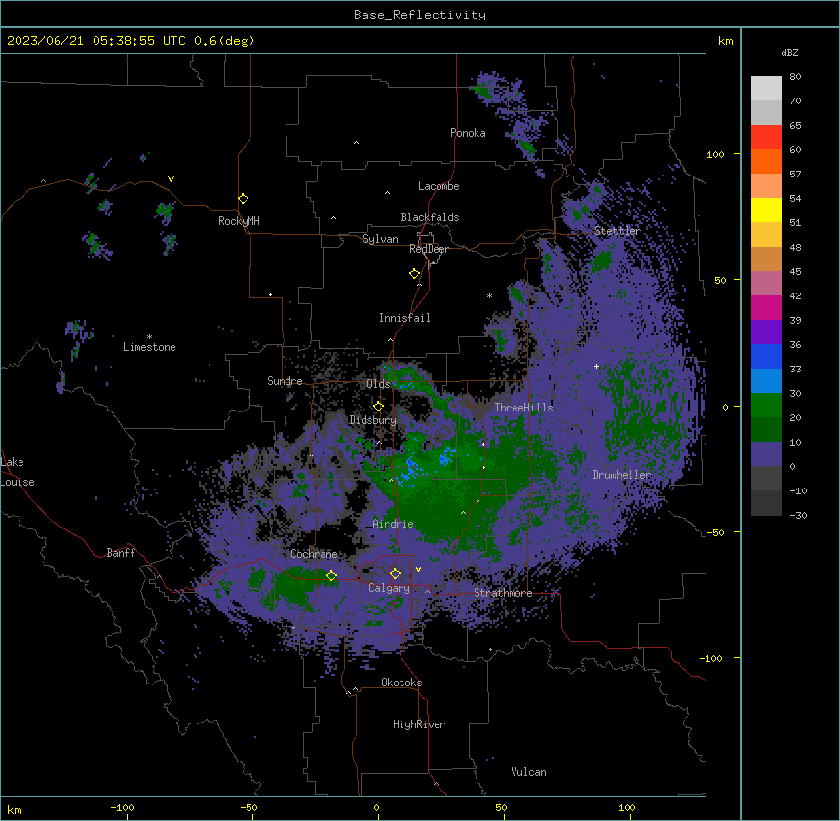Click the magenta 42 dBZ legend swatch
This screenshot has height=821, width=840.
pos(766,307)
